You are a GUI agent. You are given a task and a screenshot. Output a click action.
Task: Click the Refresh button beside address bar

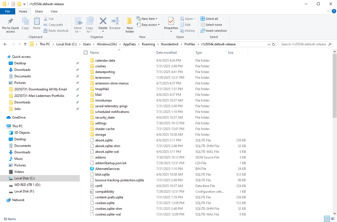click(x=274, y=44)
